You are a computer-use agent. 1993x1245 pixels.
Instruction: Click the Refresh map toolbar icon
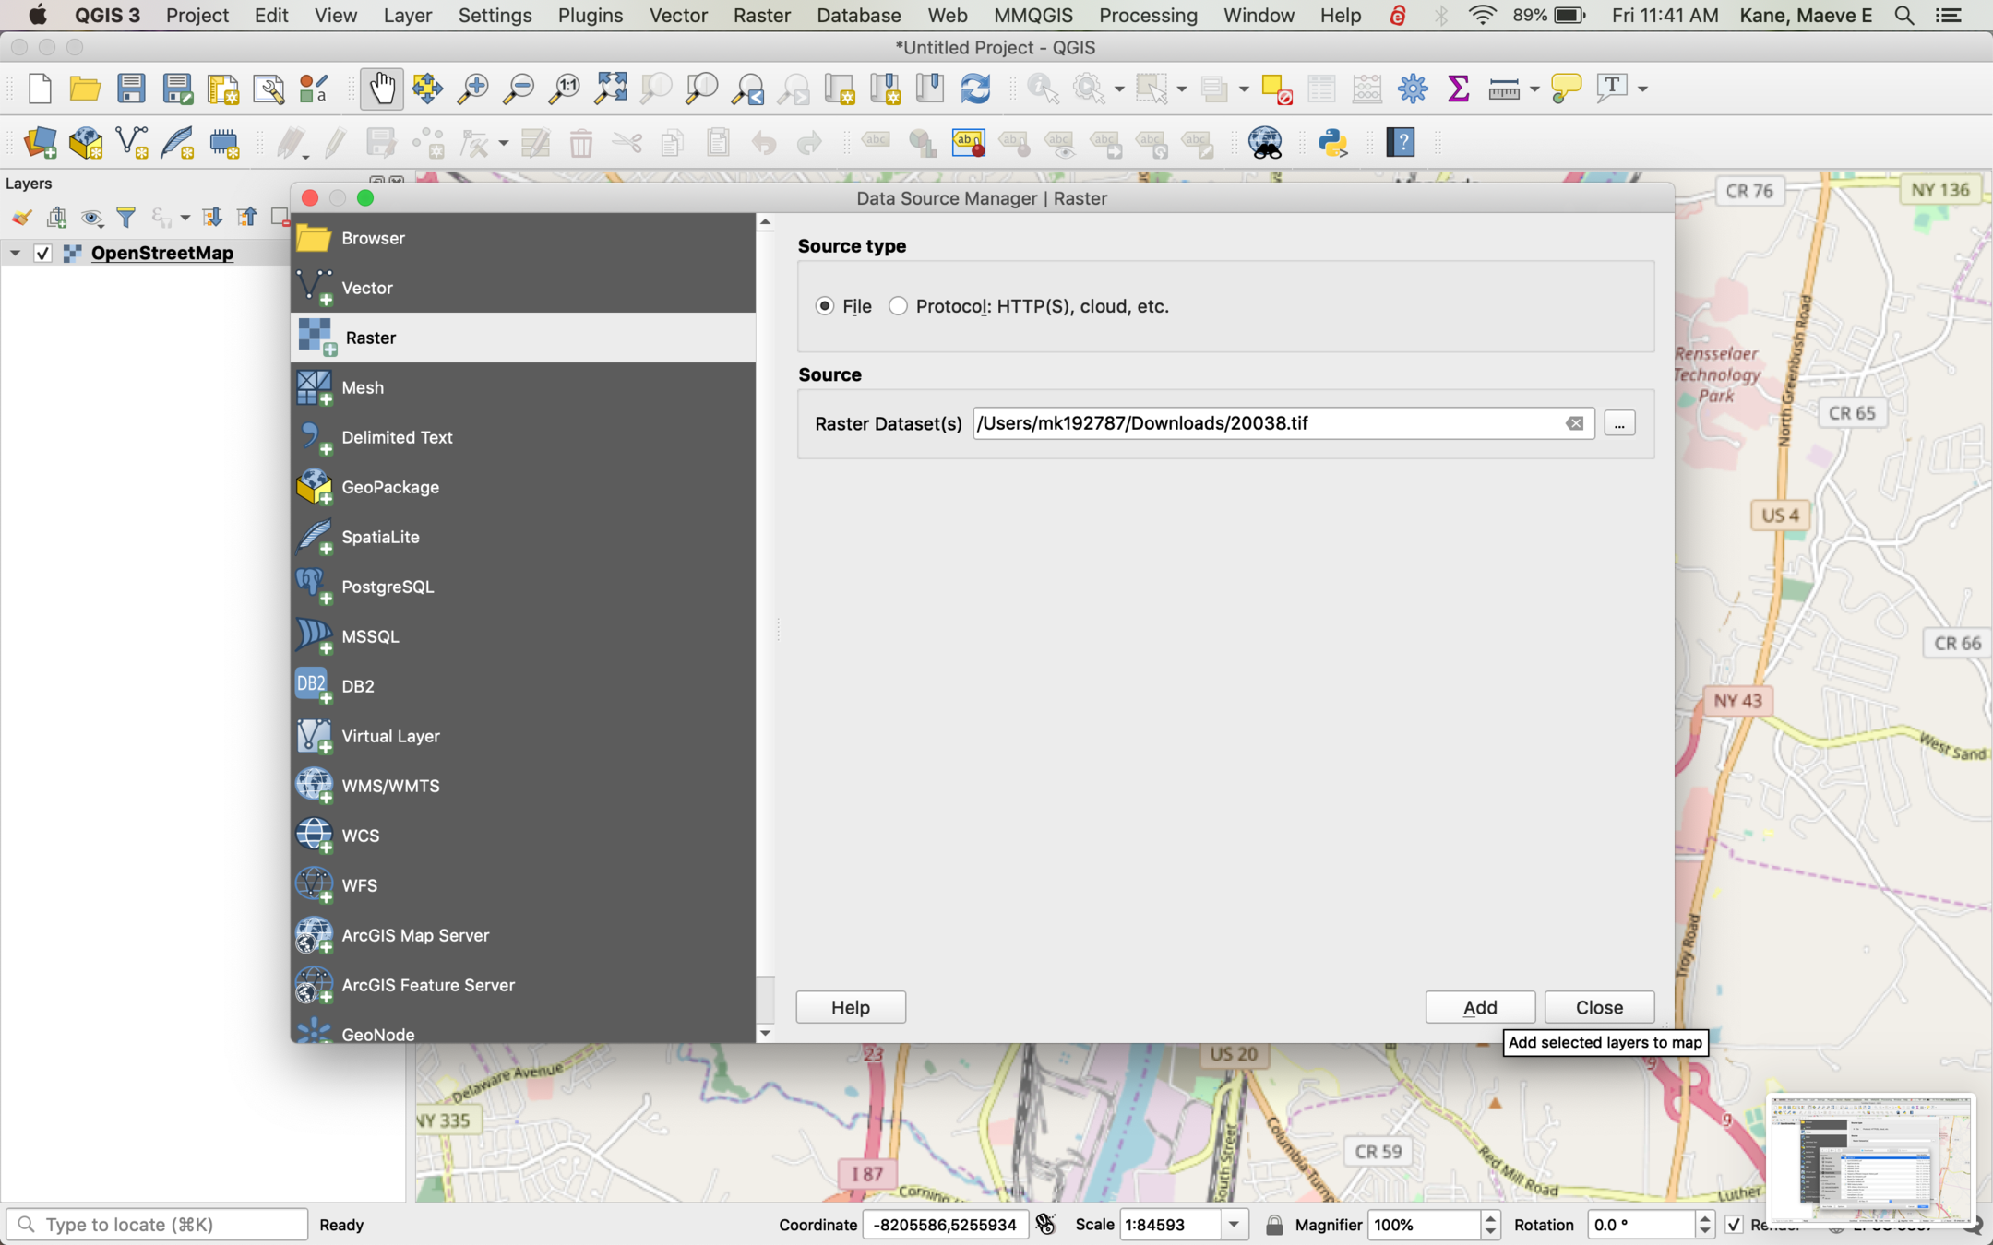pyautogui.click(x=975, y=89)
